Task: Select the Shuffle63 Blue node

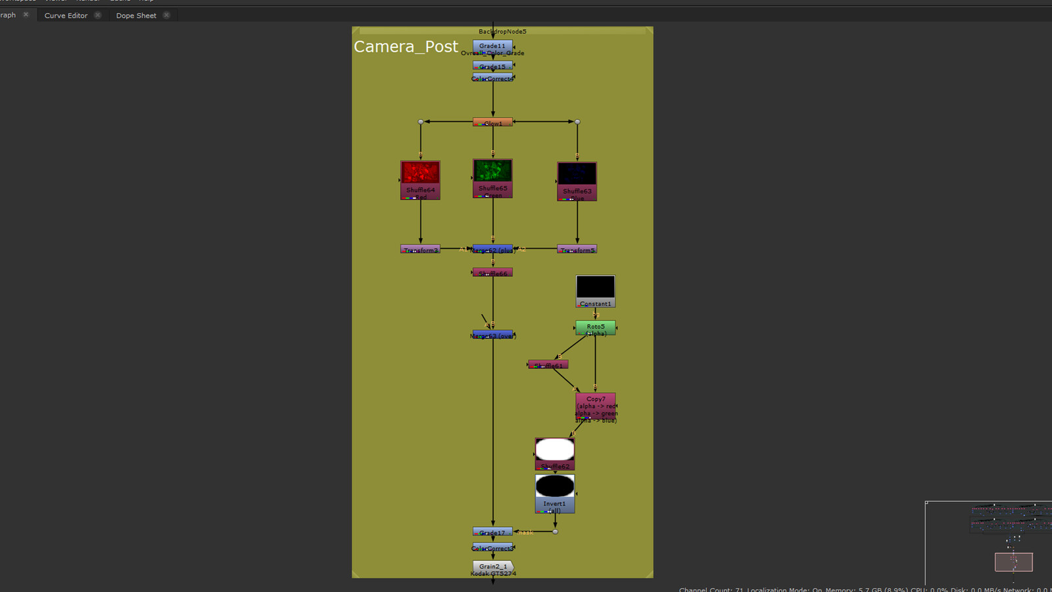Action: pos(577,182)
